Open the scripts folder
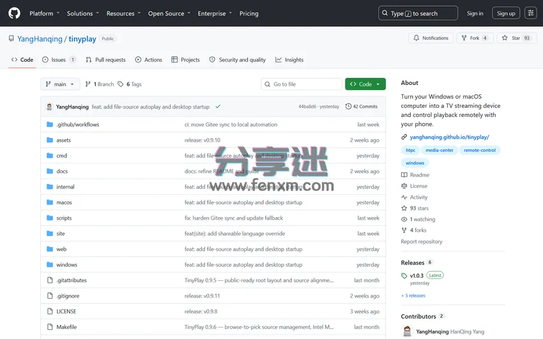Image resolution: width=543 pixels, height=339 pixels. (x=64, y=218)
